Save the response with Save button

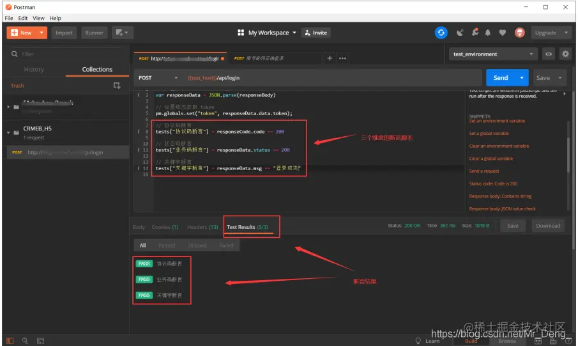pyautogui.click(x=512, y=226)
